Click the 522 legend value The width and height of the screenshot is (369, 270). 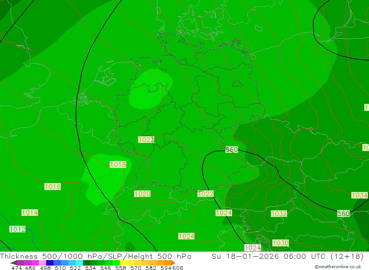click(75, 268)
